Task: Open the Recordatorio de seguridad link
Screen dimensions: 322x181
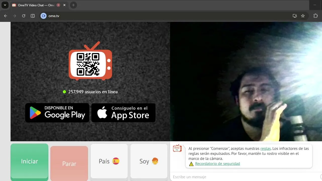Action: pos(218,164)
